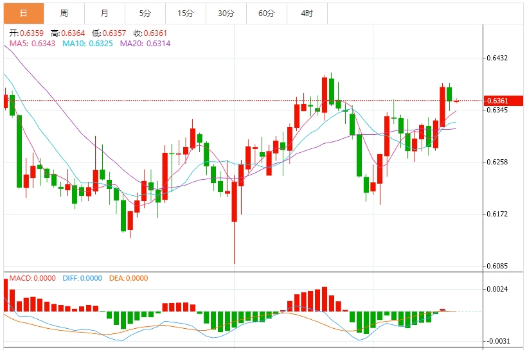Image resolution: width=527 pixels, height=350 pixels.
Task: Click the MACD value label
Action: 32,278
